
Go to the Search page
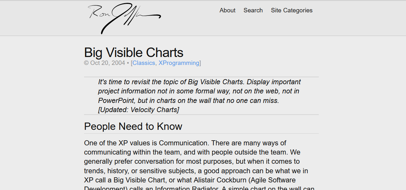253,10
